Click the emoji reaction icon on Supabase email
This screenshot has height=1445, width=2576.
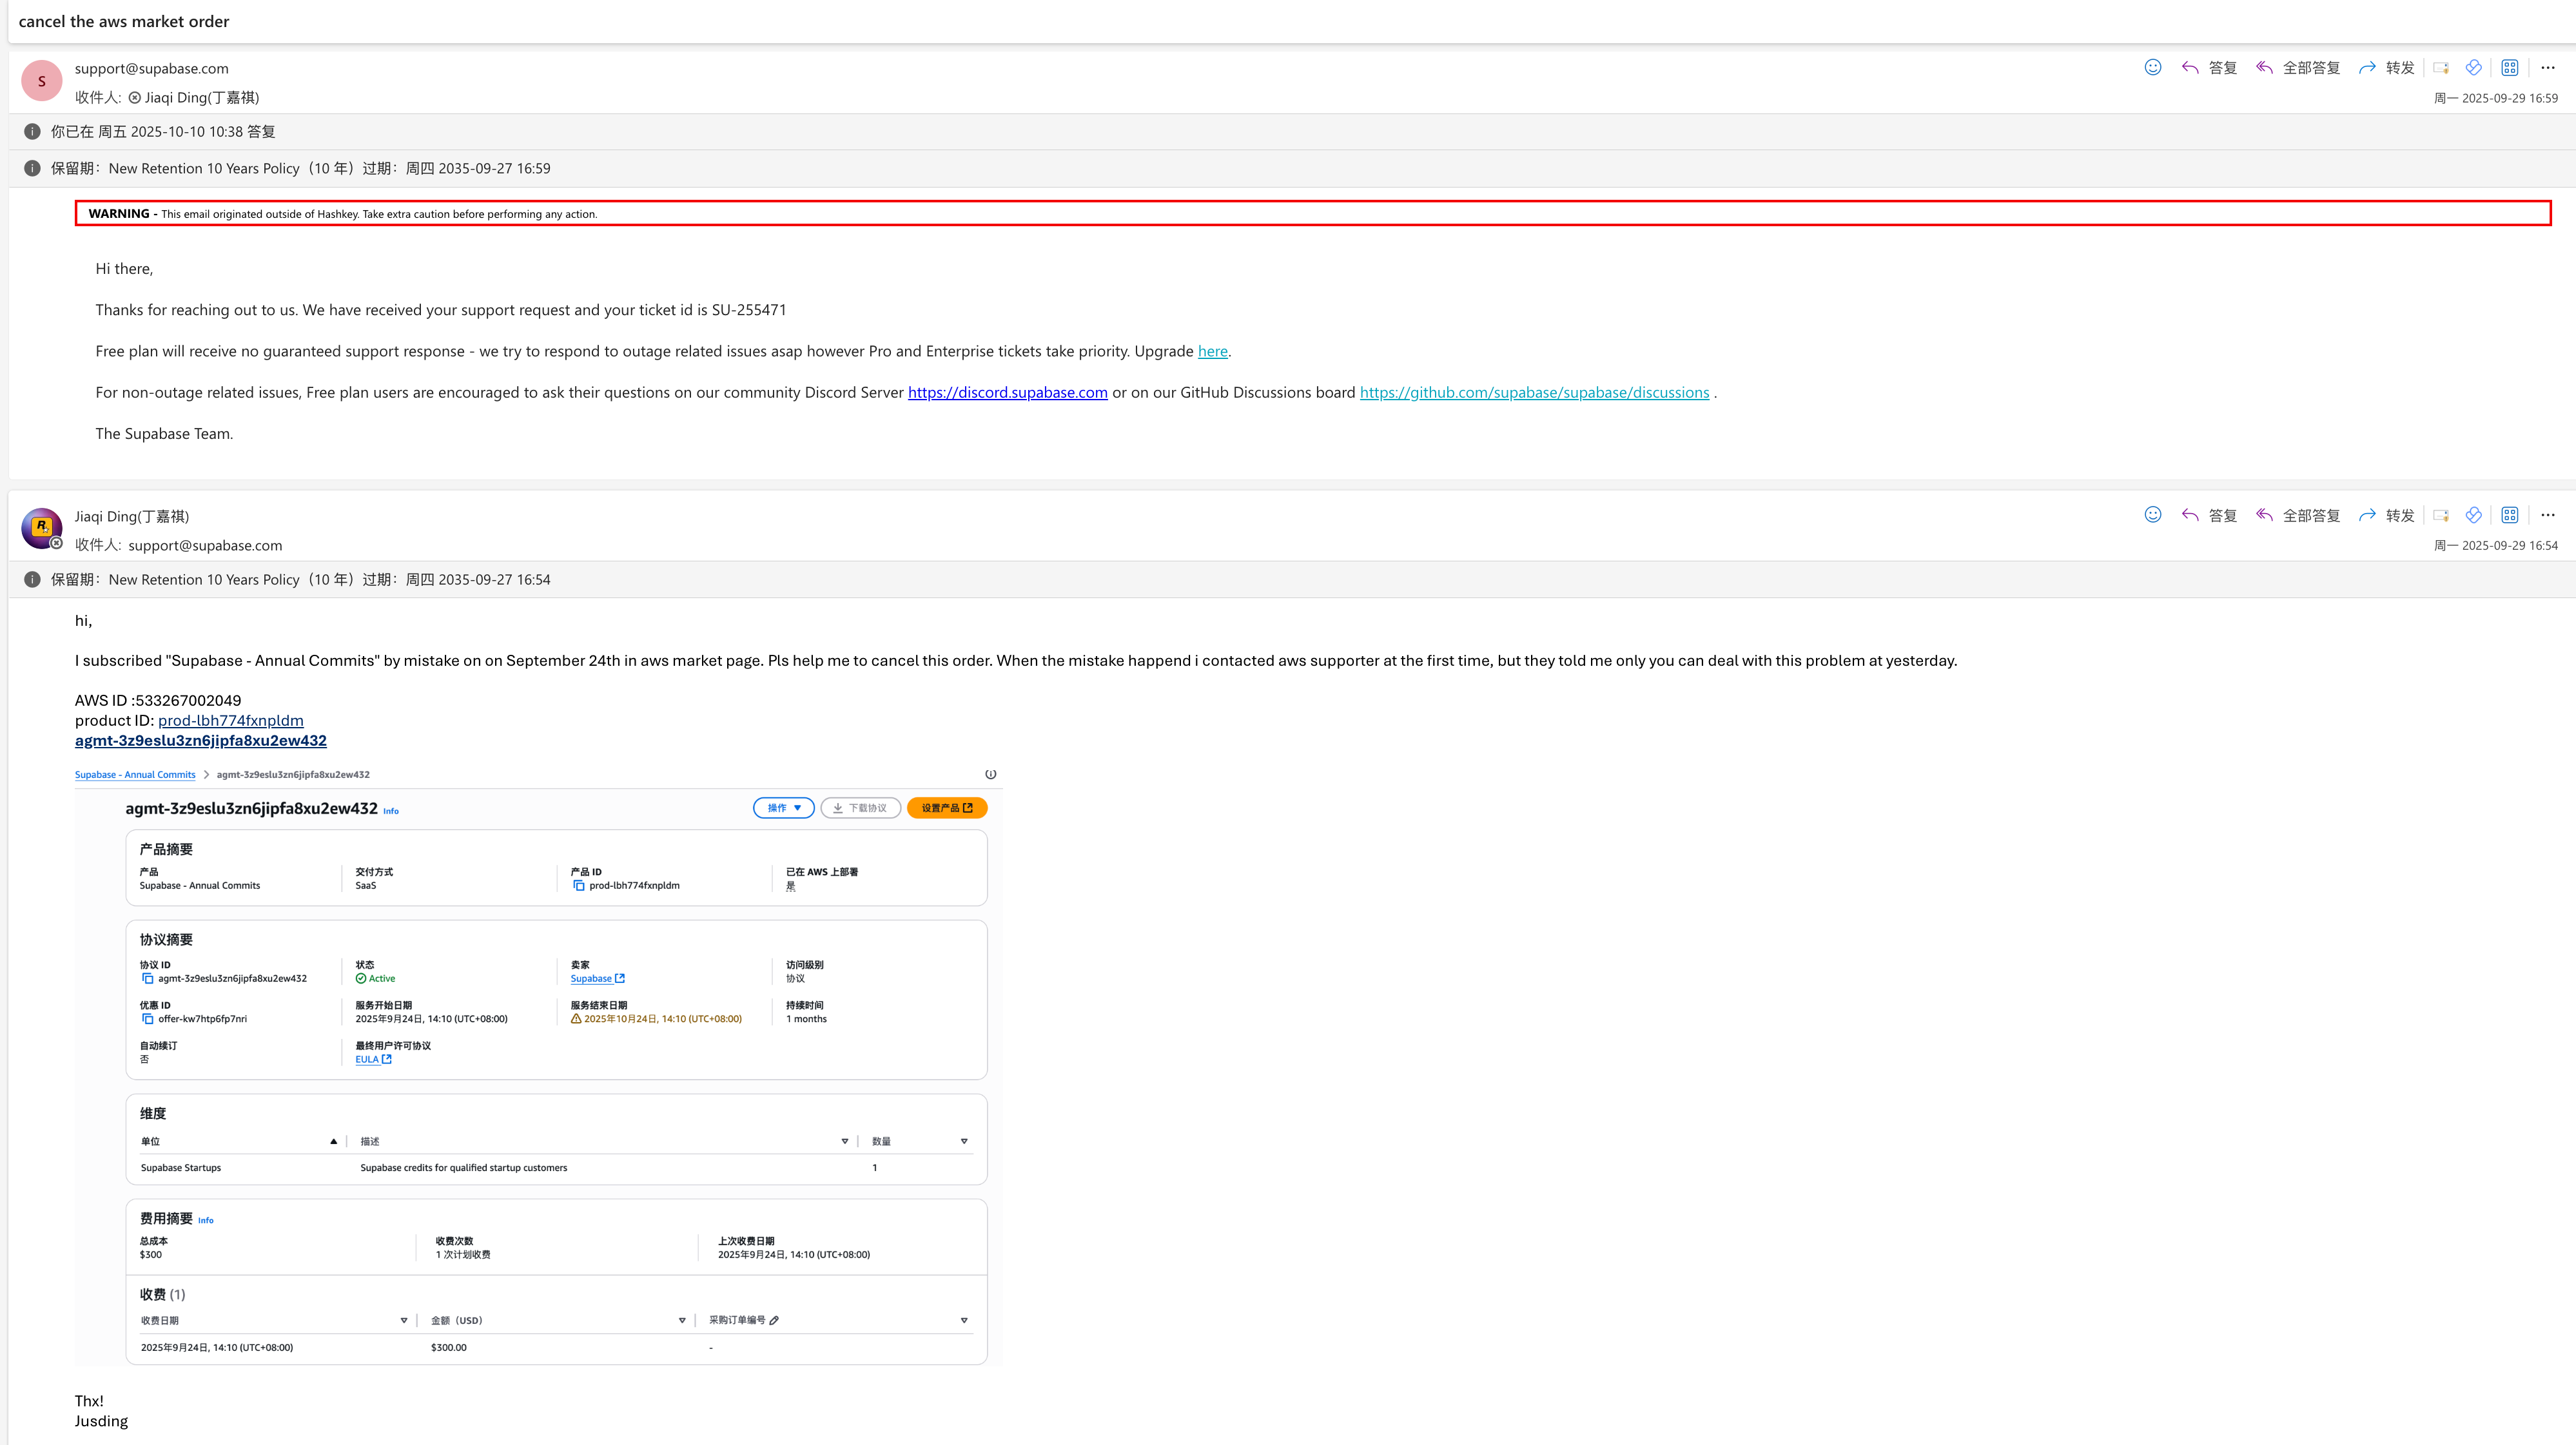2153,67
